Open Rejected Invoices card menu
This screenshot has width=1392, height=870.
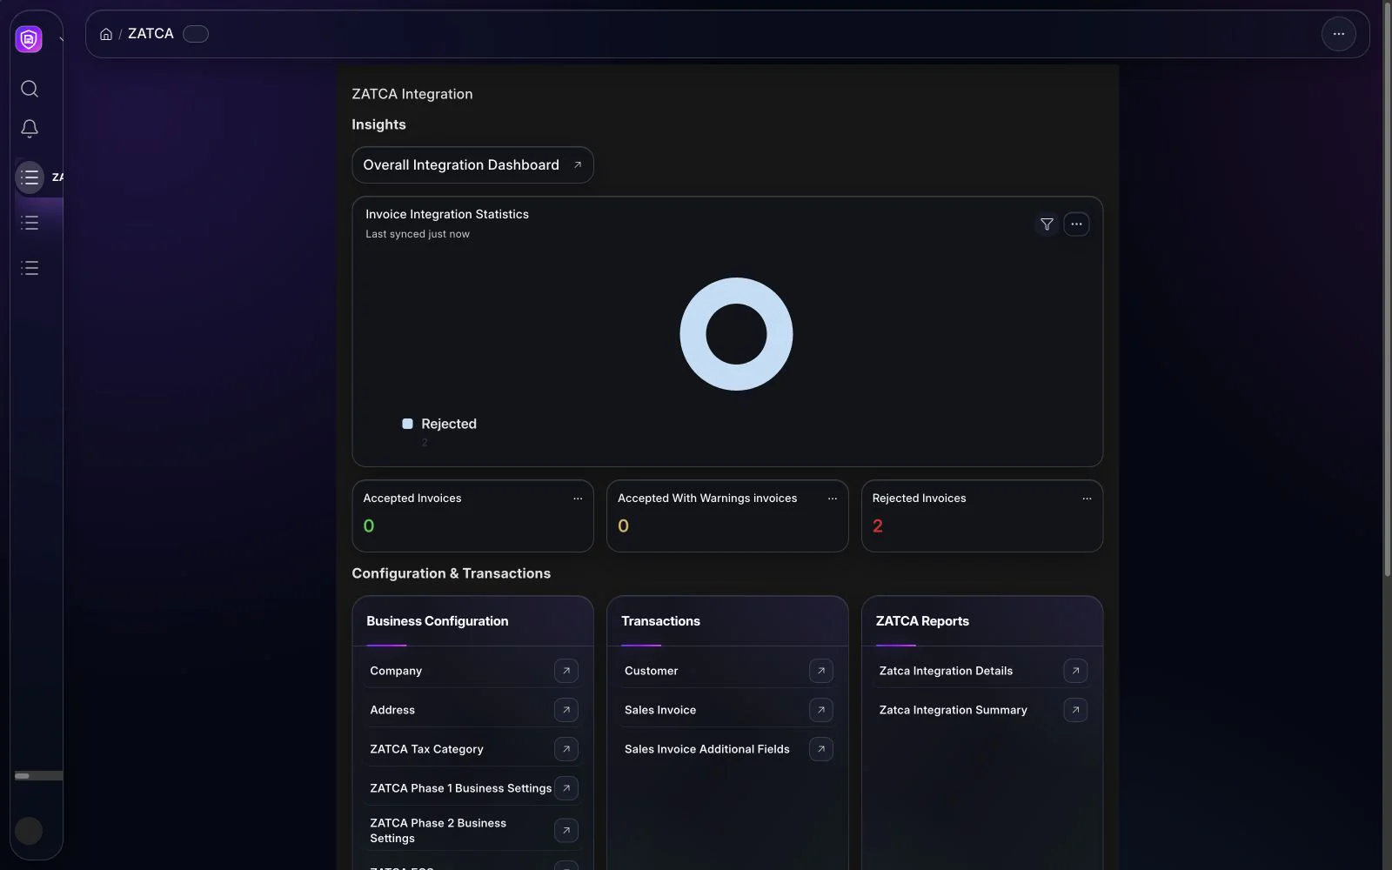pyautogui.click(x=1087, y=499)
